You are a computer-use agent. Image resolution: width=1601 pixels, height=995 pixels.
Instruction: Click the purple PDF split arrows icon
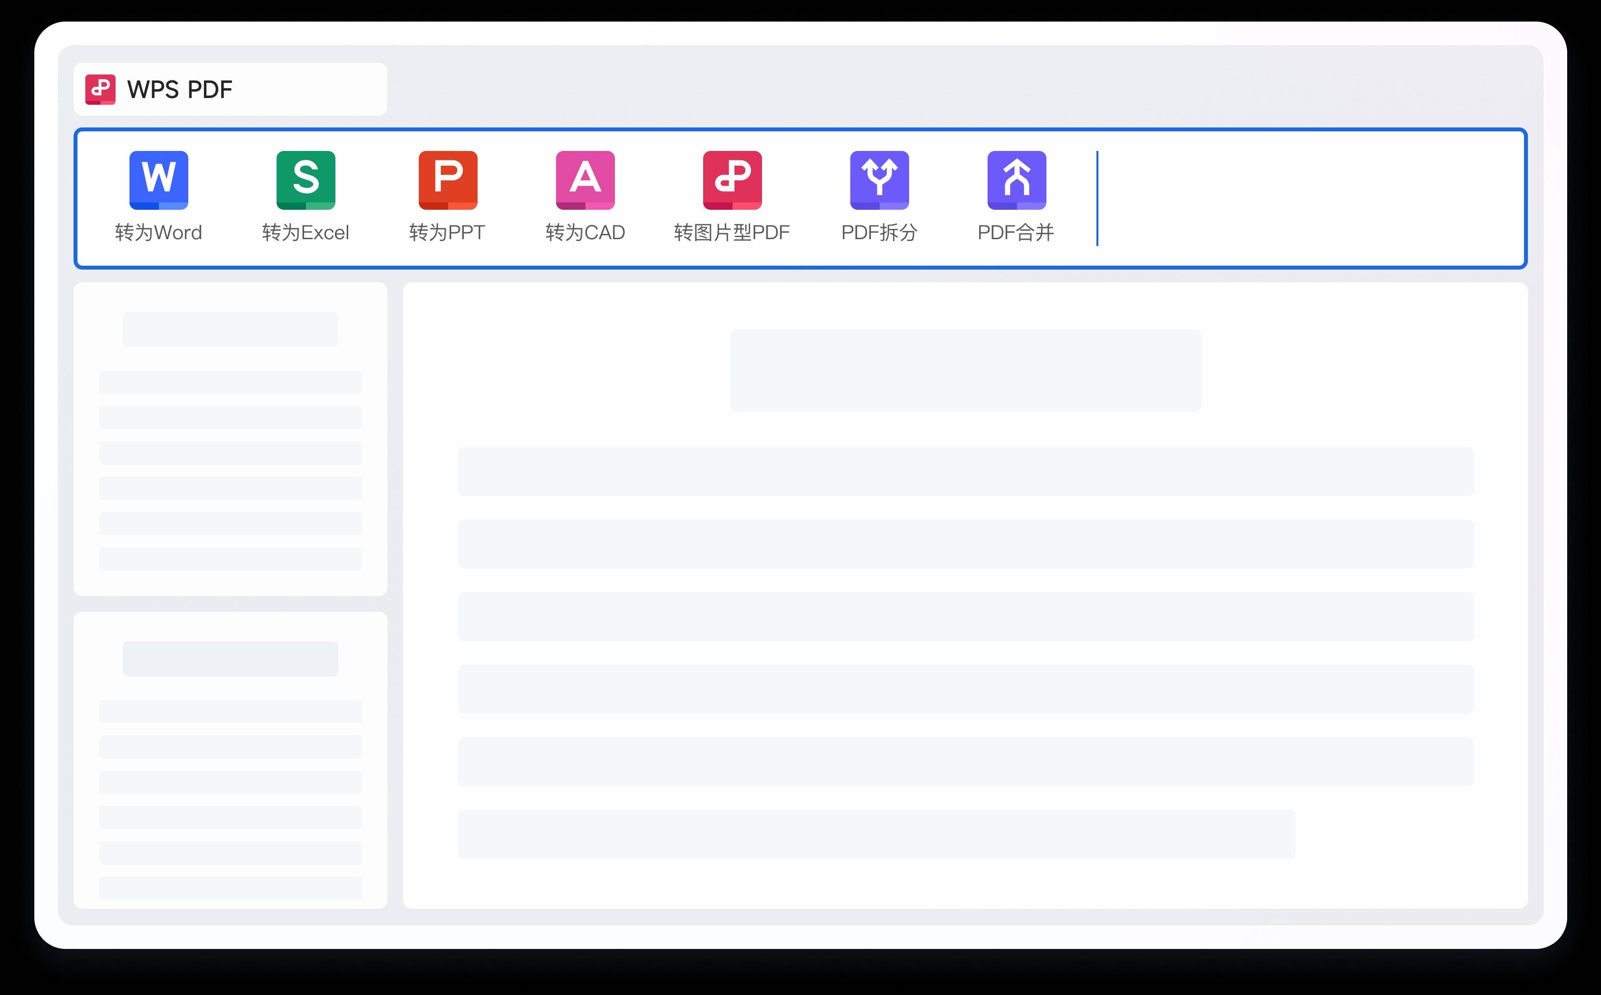(x=879, y=180)
